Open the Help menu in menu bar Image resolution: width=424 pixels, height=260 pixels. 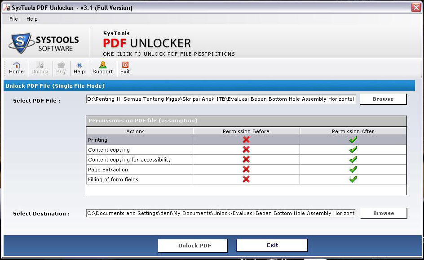click(32, 19)
